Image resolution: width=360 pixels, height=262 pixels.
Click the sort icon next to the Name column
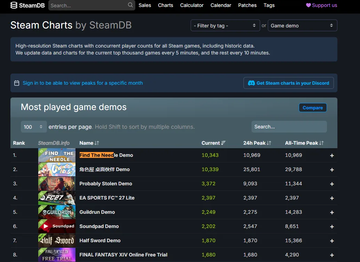coord(97,143)
